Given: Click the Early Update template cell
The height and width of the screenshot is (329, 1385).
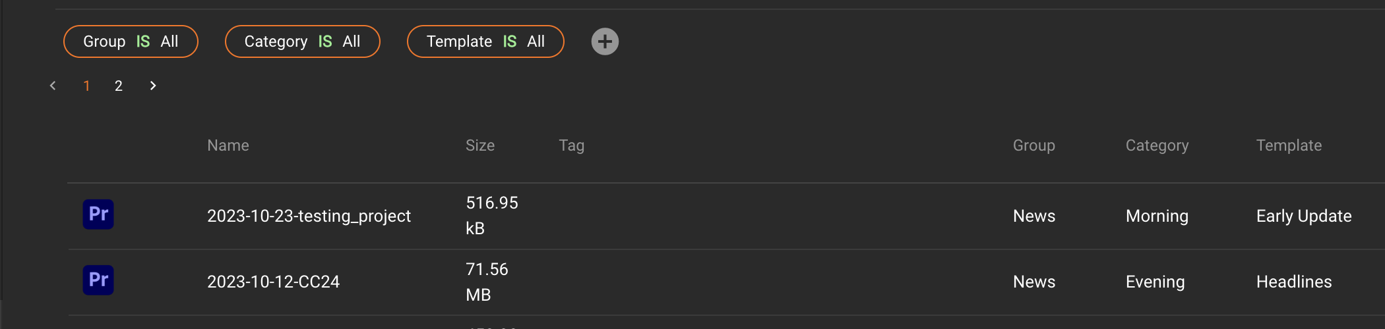Looking at the screenshot, I should pos(1304,216).
